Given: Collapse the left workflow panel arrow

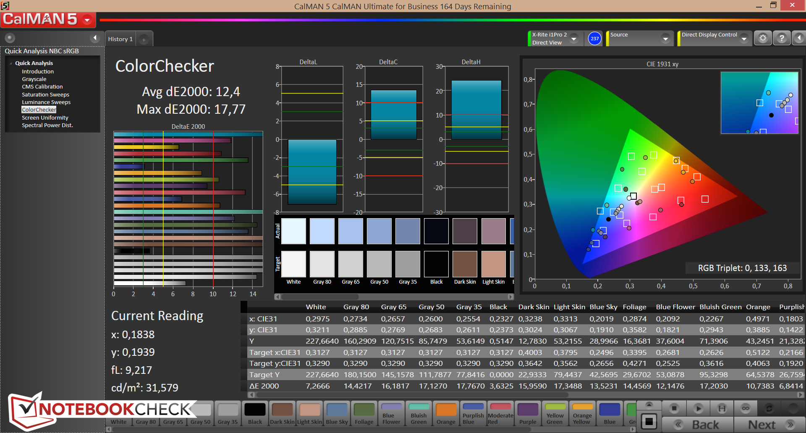Looking at the screenshot, I should [x=95, y=38].
